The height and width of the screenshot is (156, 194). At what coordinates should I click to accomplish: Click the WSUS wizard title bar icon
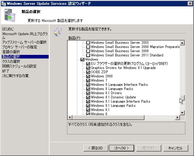pyautogui.click(x=4, y=4)
